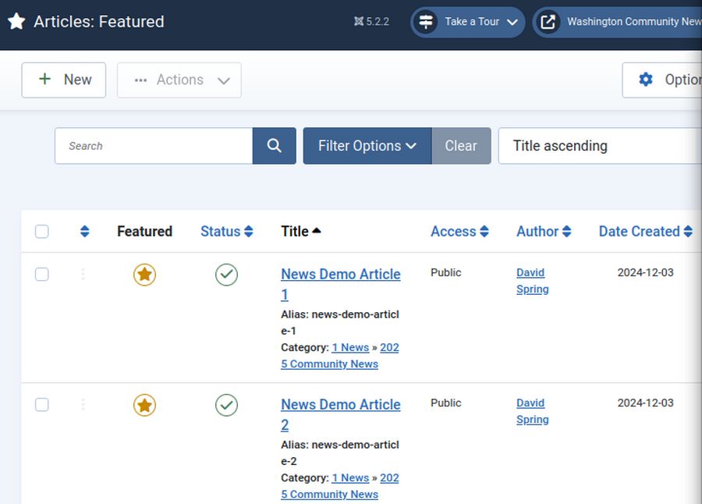702x504 pixels.
Task: Tick checkbox for News Demo Article 2
Action: 42,405
